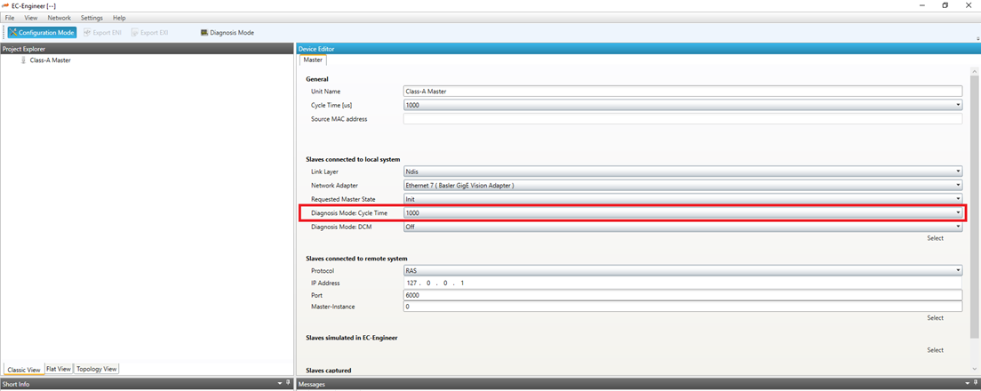Screen dimensions: 981x391
Task: Expand the Cycle Time [us] dropdown
Action: click(x=958, y=105)
